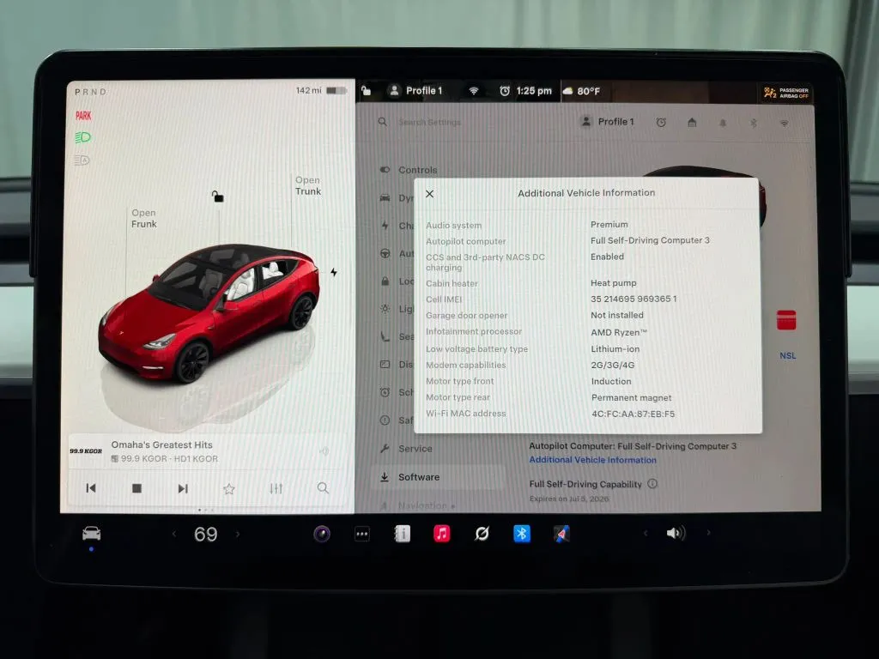Viewport: 879px width, 659px height.
Task: Tap the PRND gear selector indicator
Action: pos(90,92)
